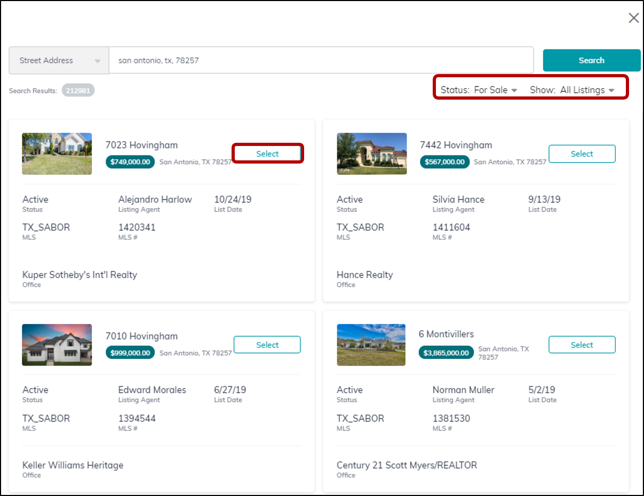The image size is (644, 496).
Task: Open the 7010 Hovingham house photo
Action: (x=57, y=345)
